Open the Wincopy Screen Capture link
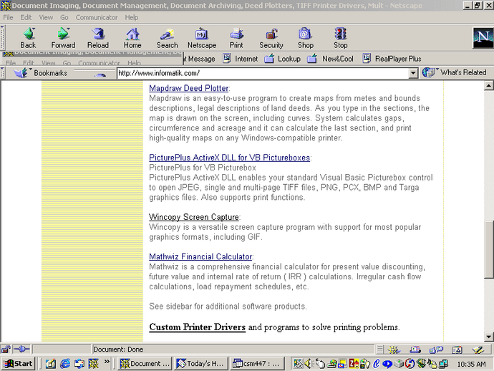Viewport: 494px width, 371px height. point(194,217)
